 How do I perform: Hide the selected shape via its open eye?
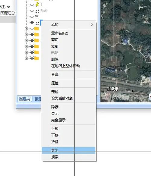coord(32,22)
